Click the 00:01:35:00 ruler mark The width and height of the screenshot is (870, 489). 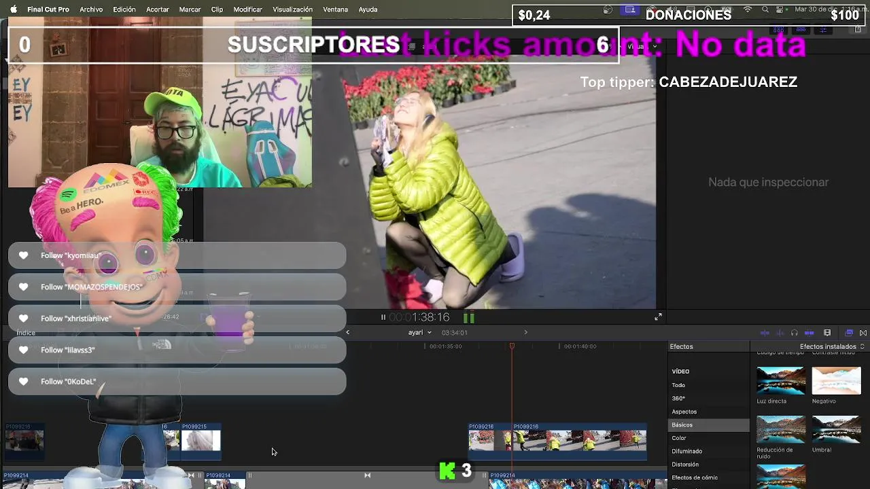[445, 346]
